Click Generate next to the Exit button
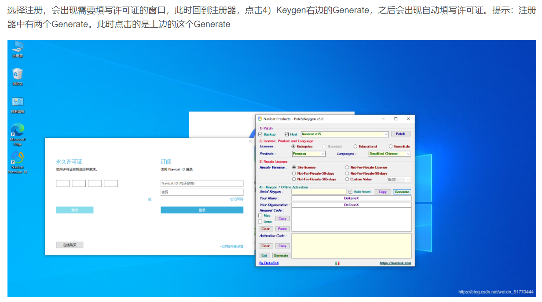 281,255
